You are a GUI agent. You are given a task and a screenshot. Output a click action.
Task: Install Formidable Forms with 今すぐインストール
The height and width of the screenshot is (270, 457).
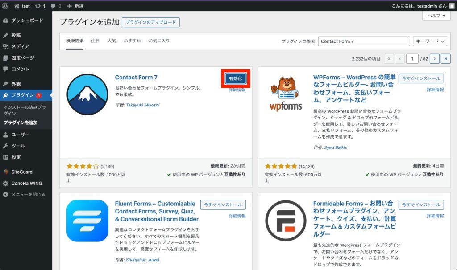[x=421, y=205]
